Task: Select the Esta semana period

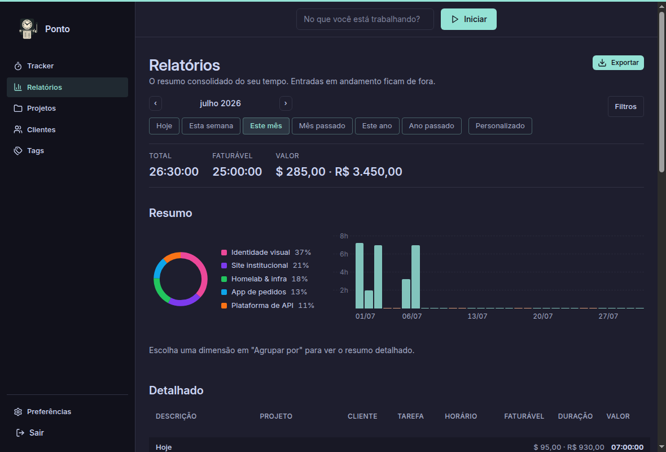Action: [x=211, y=126]
